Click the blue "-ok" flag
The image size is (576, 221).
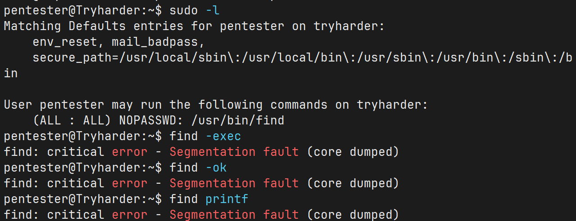216,168
